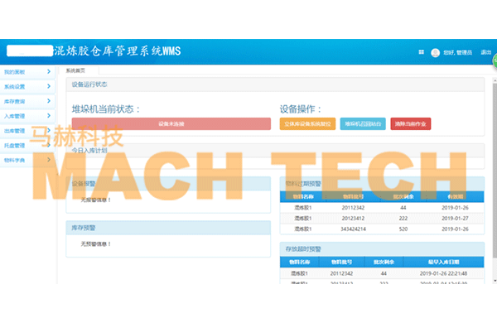Image resolution: width=497 pixels, height=323 pixels.
Task: Click the administrator avatar icon
Action: click(x=435, y=53)
